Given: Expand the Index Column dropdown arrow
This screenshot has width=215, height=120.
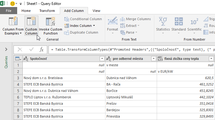Looking at the screenshot, I should click(94, 26).
